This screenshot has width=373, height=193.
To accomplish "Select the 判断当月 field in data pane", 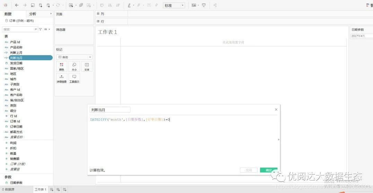I will tap(31, 58).
